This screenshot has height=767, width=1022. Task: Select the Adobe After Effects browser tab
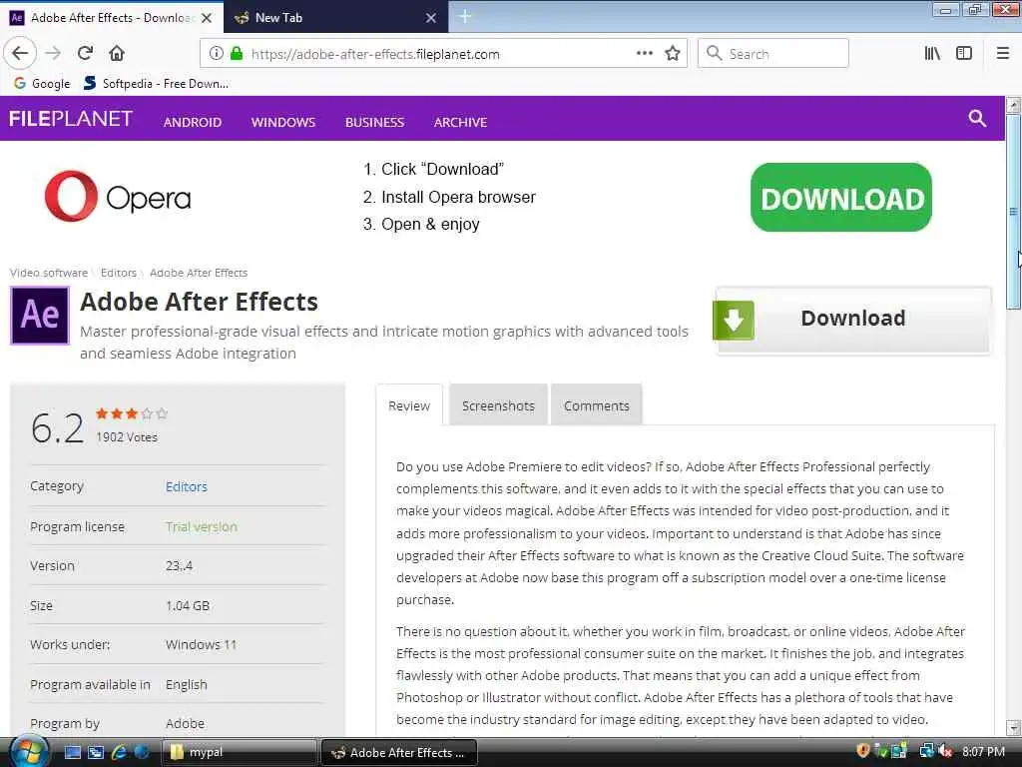click(x=112, y=18)
